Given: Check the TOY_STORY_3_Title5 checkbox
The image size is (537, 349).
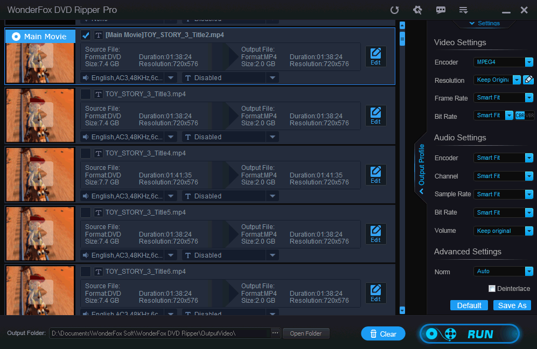Looking at the screenshot, I should 86,212.
